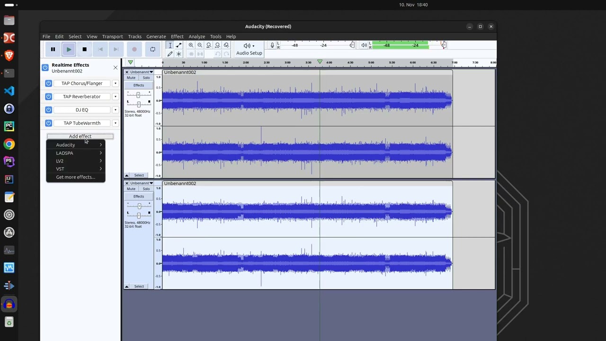Expand the LADSPA effects submenu

pos(76,153)
